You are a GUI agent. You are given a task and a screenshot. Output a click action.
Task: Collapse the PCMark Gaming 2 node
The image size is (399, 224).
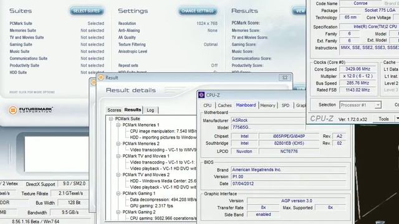click(x=118, y=212)
